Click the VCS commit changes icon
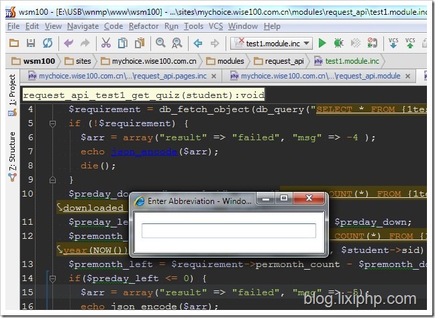Screen dimensions: 435x318 point(410,43)
